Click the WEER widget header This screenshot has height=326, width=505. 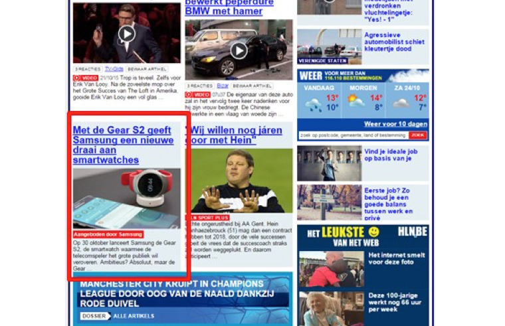coord(363,76)
